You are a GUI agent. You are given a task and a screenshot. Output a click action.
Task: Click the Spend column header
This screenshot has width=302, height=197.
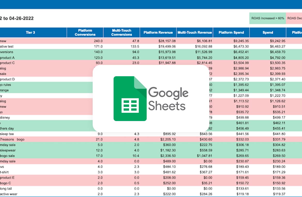[268, 32]
